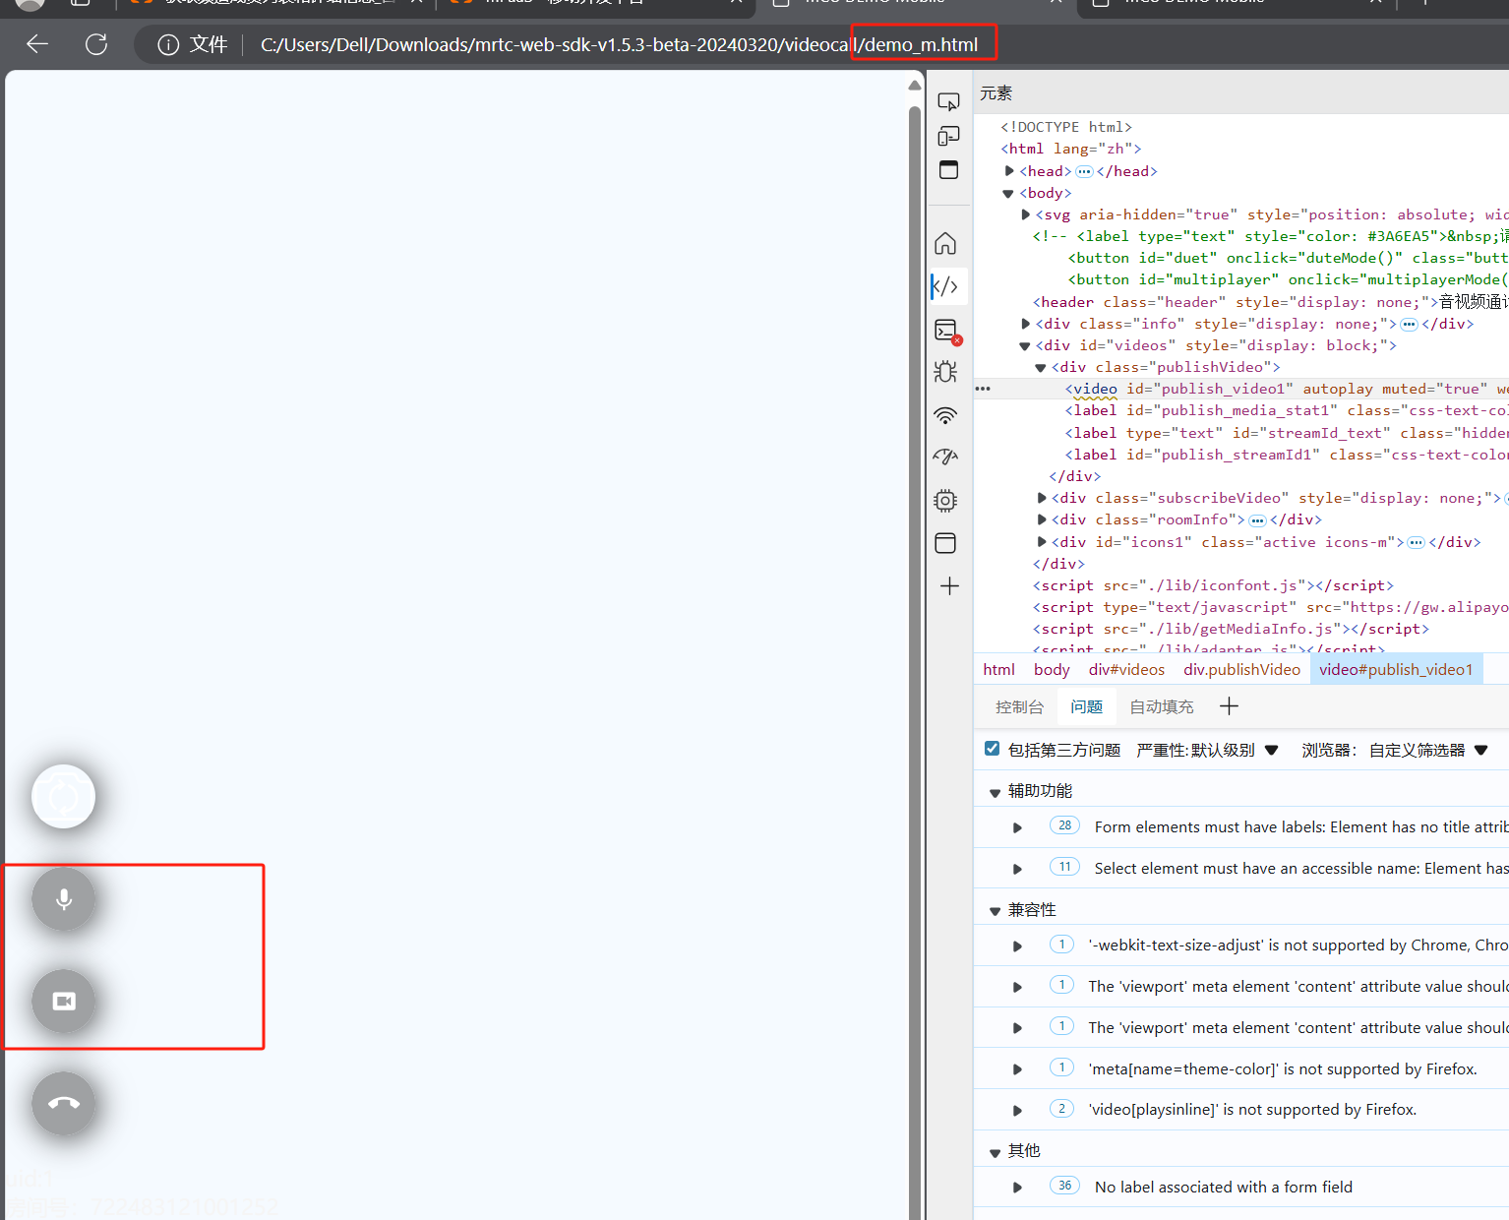Tap the round camera switch button
Viewport: 1509px width, 1220px height.
(x=64, y=796)
